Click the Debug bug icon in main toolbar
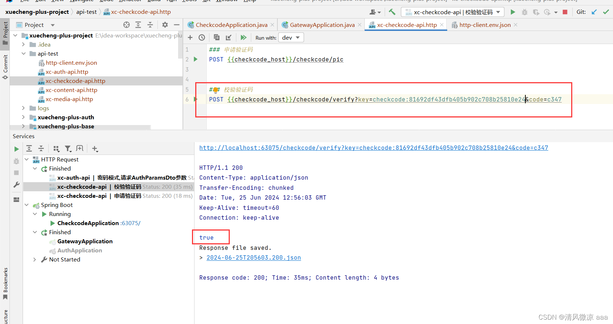613x324 pixels. pos(524,12)
